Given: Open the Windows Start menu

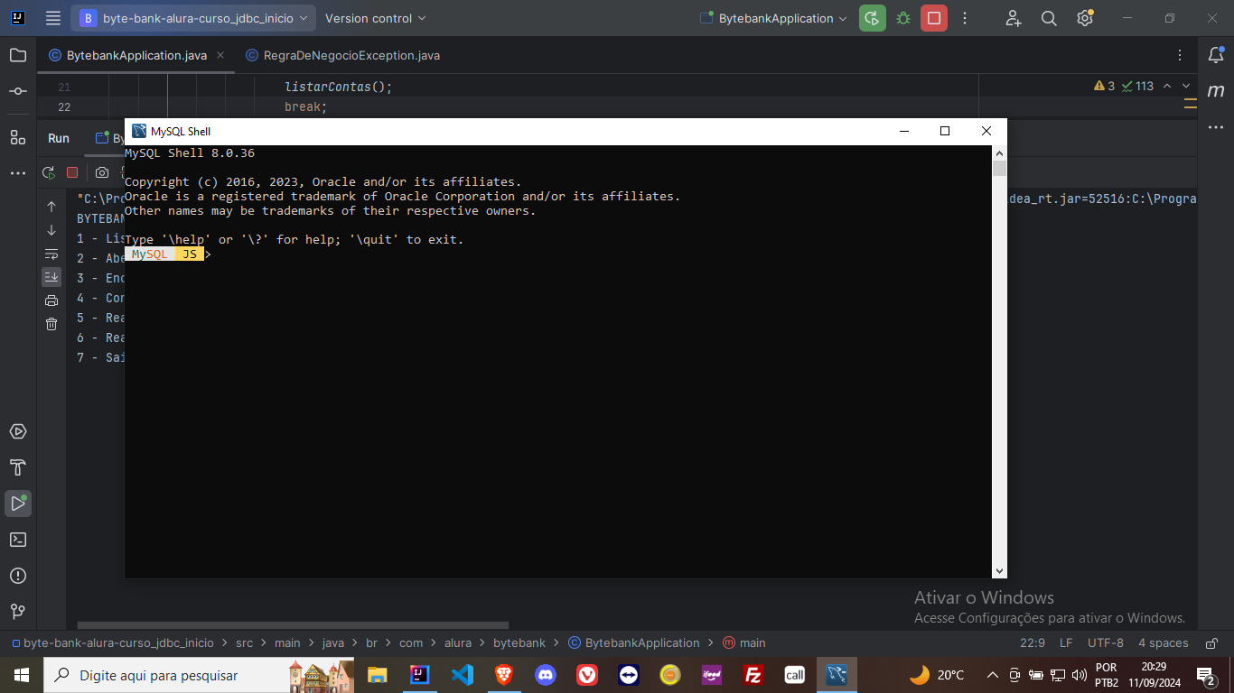Looking at the screenshot, I should 21,675.
